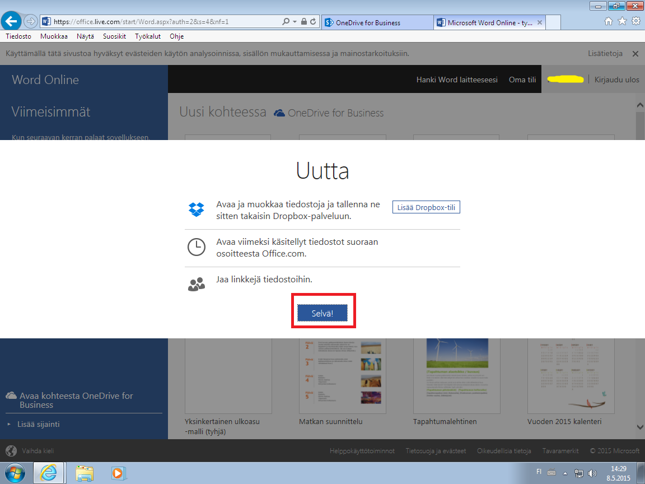Viewport: 645px width, 484px height.
Task: Show hidden tray icons arrow
Action: 565,473
